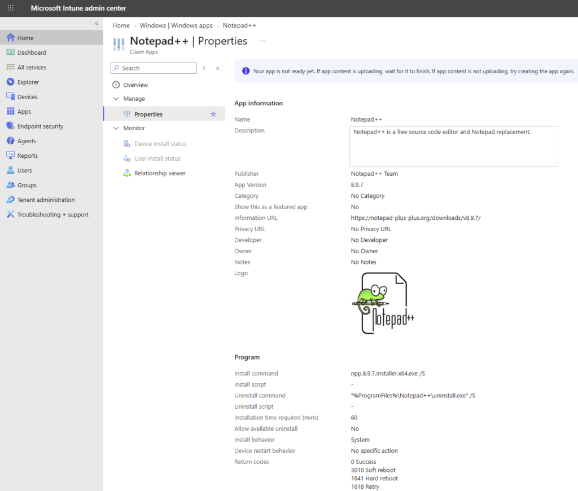Click the Devices icon in sidebar

[x=10, y=96]
